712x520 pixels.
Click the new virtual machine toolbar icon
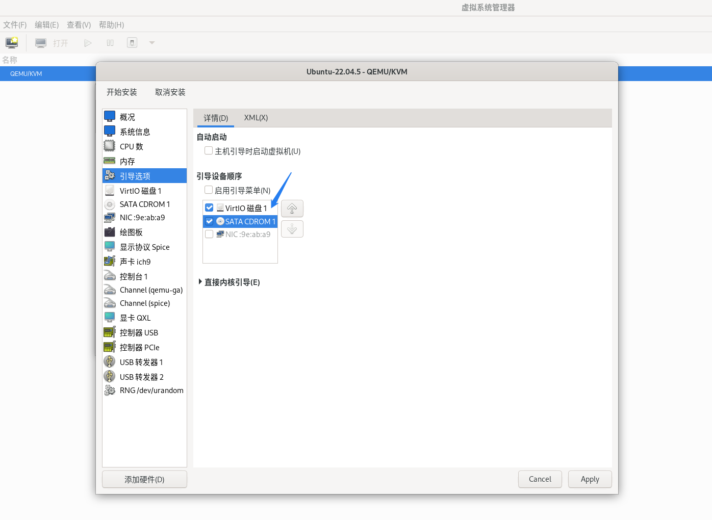pos(12,43)
